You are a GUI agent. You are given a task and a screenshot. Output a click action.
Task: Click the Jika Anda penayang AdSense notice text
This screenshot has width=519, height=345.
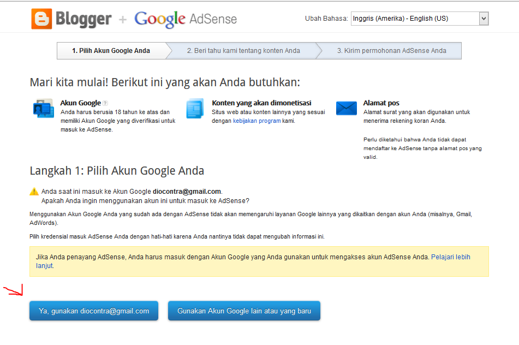coord(232,257)
